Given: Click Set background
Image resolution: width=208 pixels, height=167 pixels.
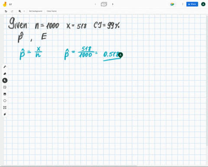Looking at the screenshot, I should tap(36, 11).
